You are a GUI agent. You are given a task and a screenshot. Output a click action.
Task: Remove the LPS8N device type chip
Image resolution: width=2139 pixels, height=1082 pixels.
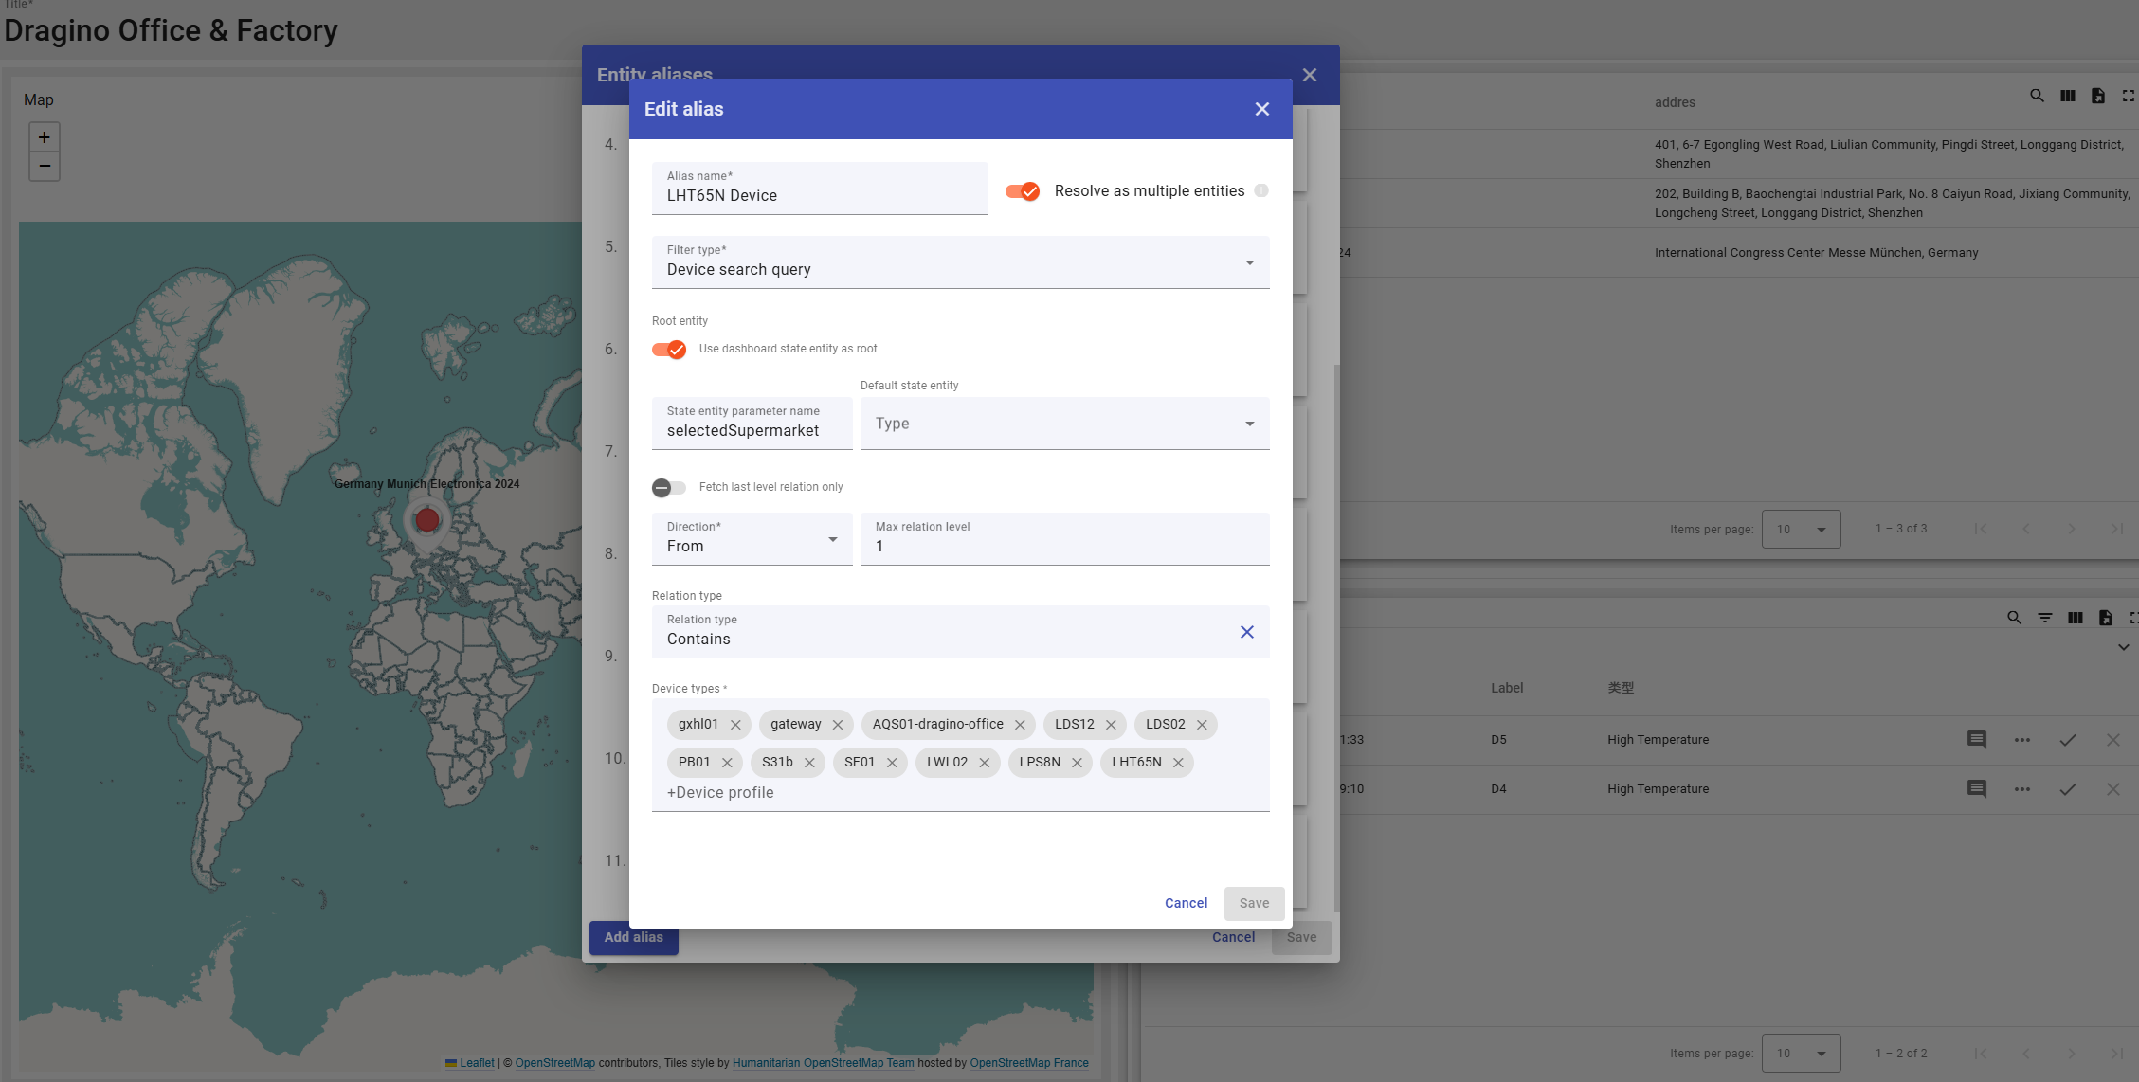click(x=1077, y=763)
